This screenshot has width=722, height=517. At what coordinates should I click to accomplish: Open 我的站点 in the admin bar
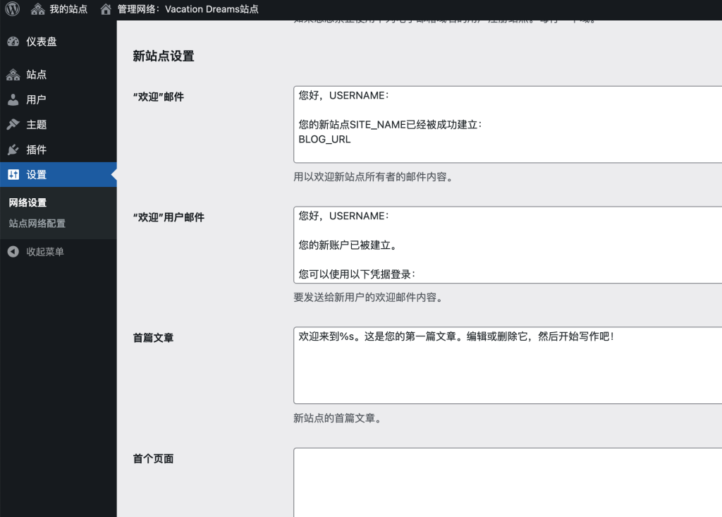tap(68, 9)
